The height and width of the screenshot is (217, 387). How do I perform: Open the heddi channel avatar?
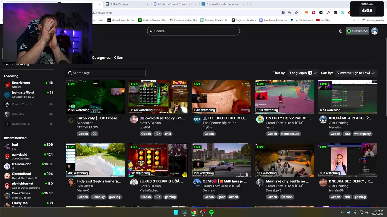click(260, 120)
